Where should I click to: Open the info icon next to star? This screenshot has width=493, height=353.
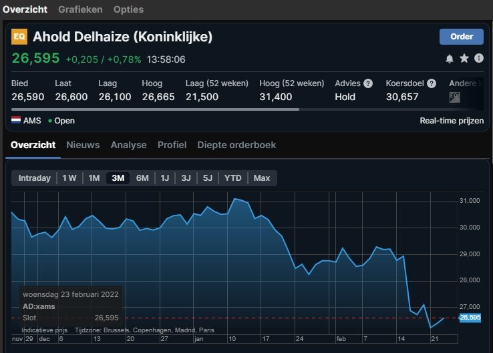click(x=478, y=59)
